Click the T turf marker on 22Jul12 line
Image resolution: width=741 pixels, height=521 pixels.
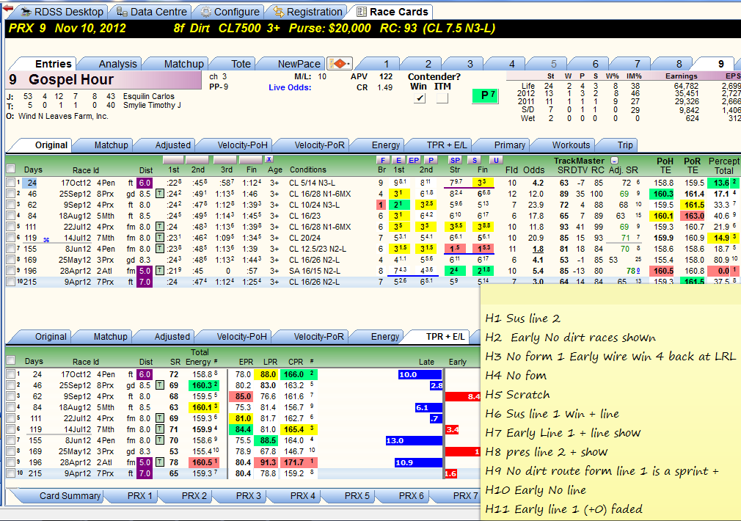[x=160, y=227]
